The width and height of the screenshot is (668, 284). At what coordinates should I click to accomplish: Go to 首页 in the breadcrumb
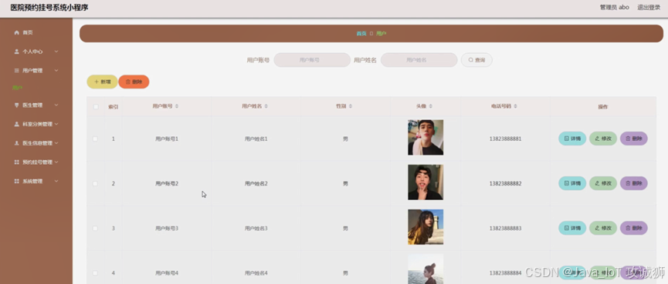361,34
